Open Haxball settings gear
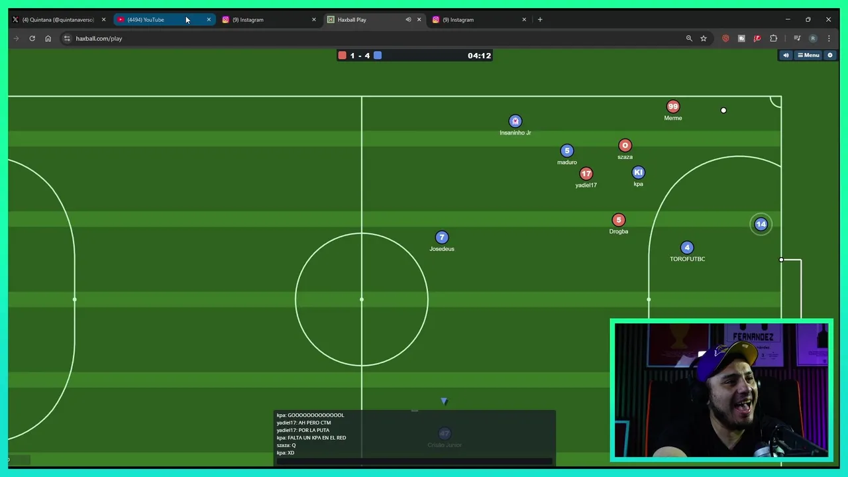 tap(829, 55)
